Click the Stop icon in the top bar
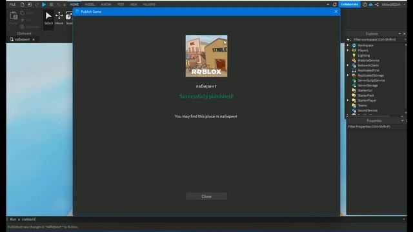Screen dimensions: 413x232 52,5
